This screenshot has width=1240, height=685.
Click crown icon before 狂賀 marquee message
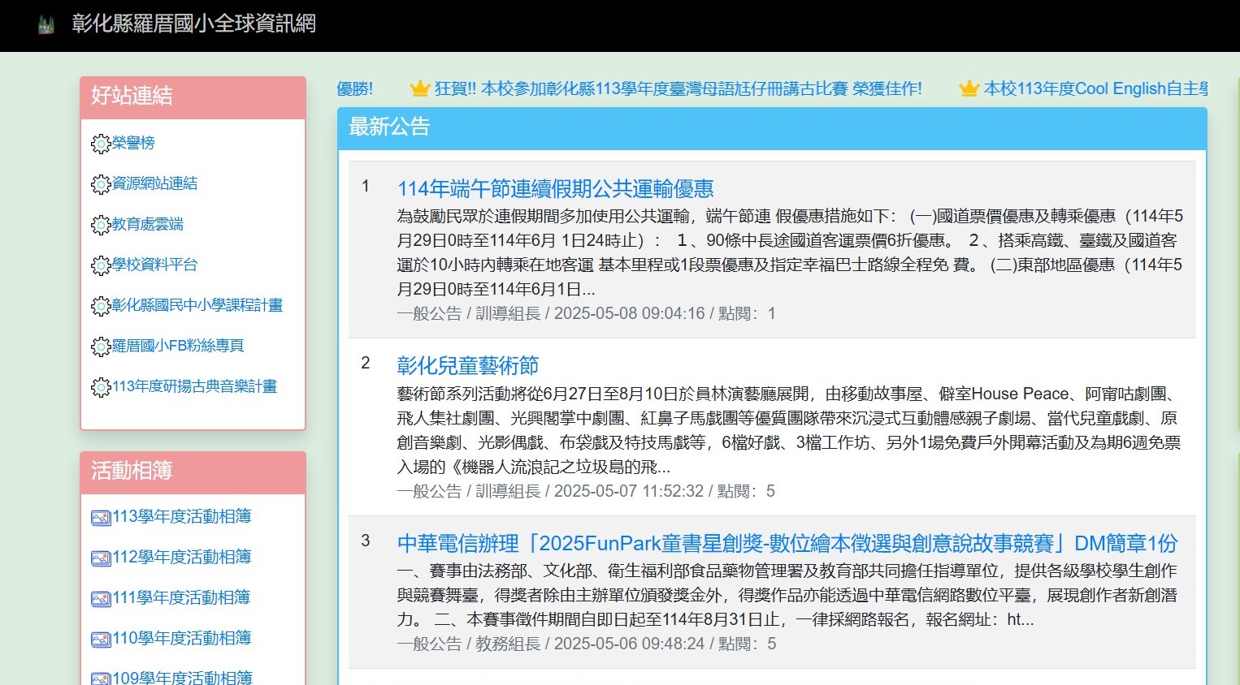(x=419, y=88)
